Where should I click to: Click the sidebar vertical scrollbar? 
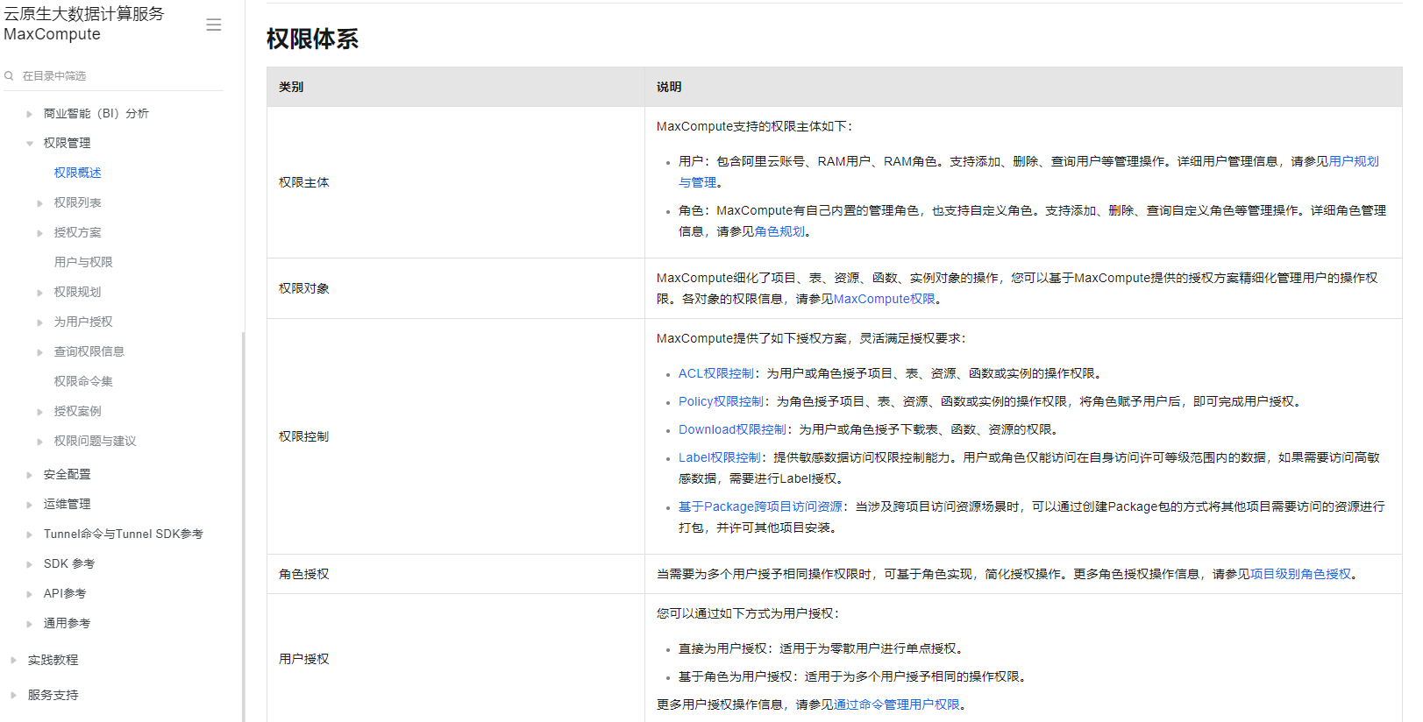(243, 526)
